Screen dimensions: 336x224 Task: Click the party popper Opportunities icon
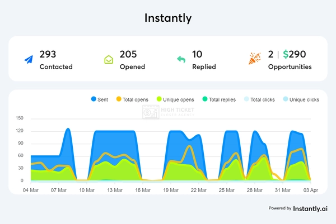pos(254,59)
